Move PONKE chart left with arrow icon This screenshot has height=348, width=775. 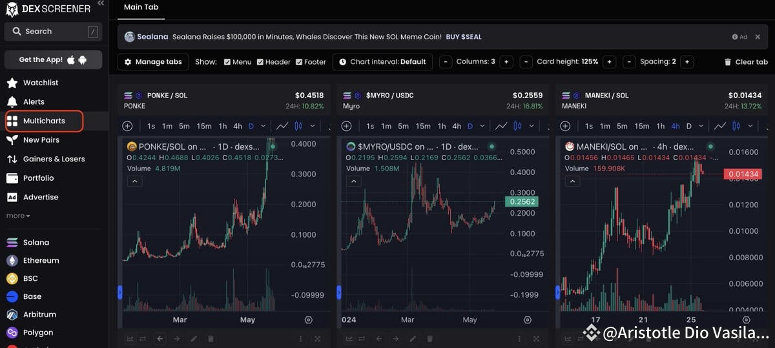coord(160,338)
